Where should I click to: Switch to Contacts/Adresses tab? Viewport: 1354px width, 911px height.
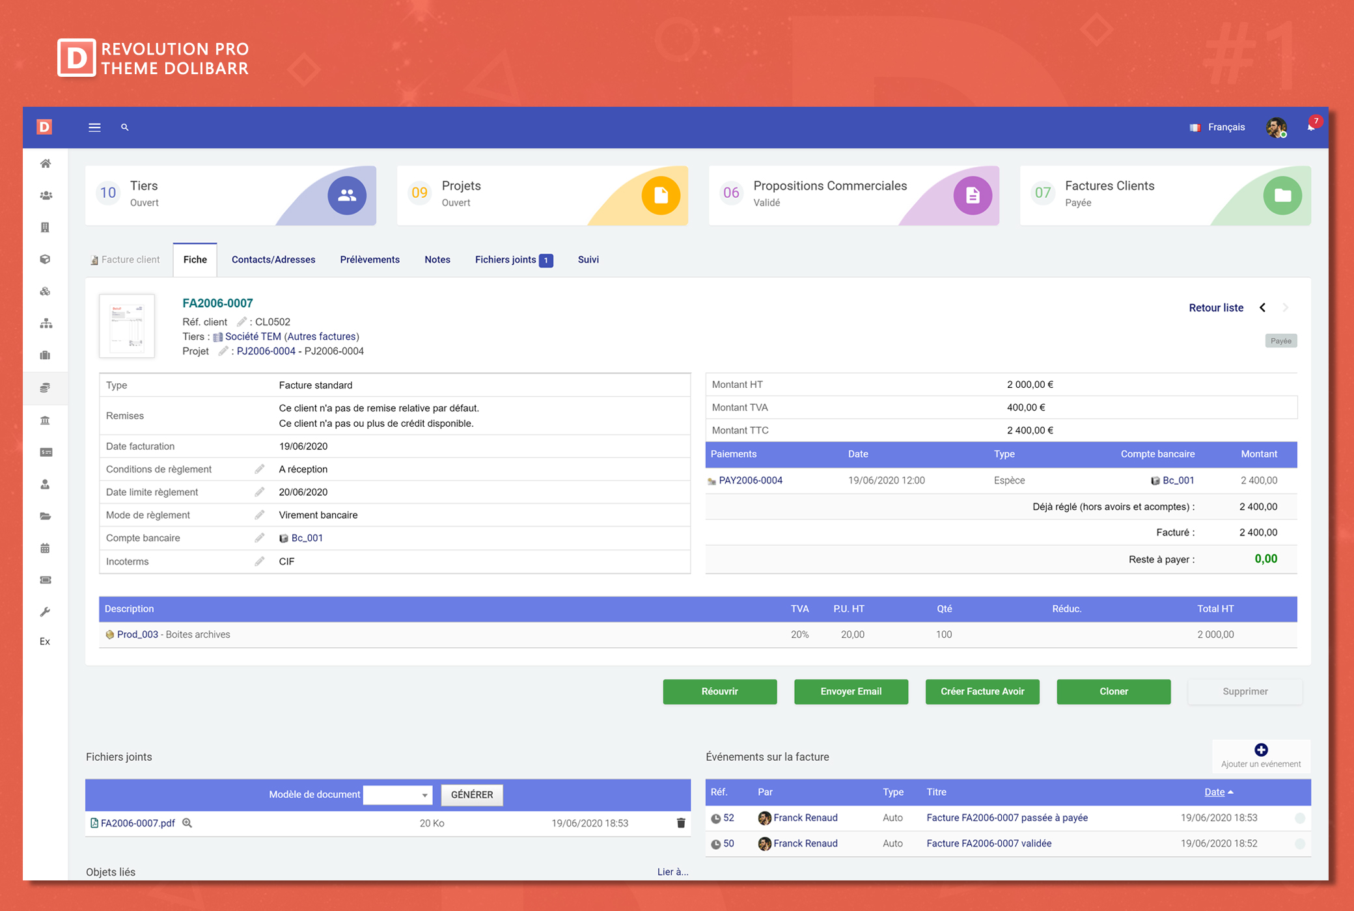(273, 260)
